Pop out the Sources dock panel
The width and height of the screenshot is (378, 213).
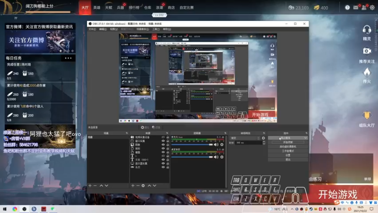tap(167, 133)
